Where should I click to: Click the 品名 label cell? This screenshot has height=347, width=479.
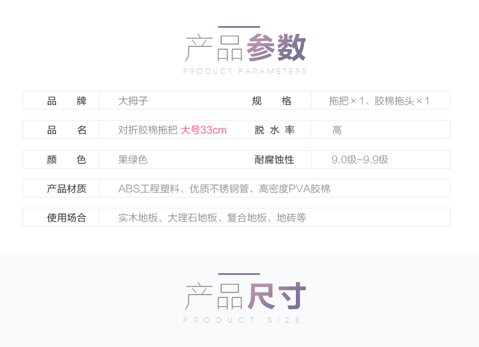[61, 130]
